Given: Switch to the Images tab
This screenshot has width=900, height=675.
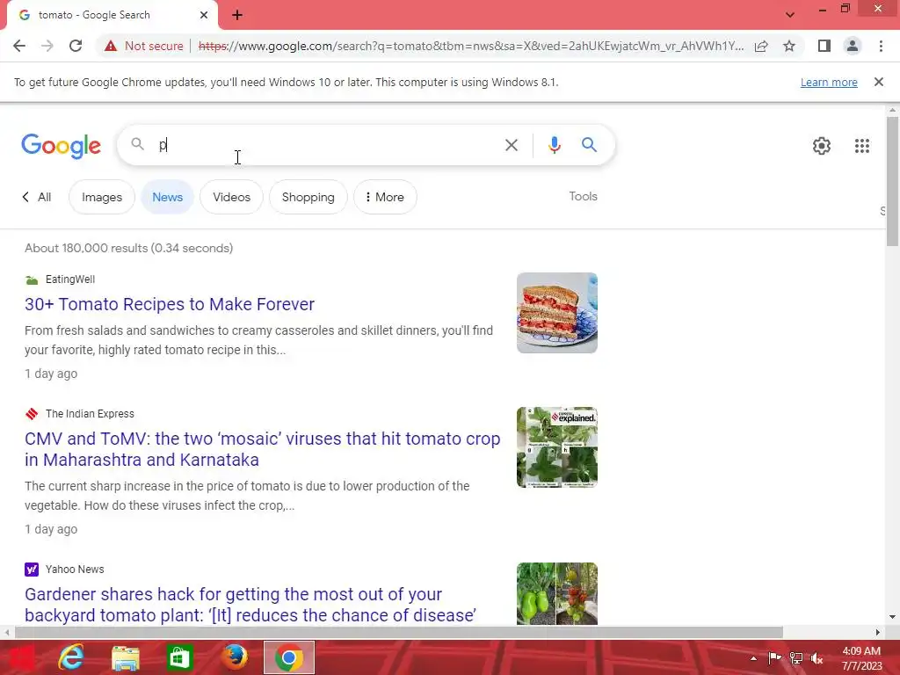Looking at the screenshot, I should [x=102, y=197].
